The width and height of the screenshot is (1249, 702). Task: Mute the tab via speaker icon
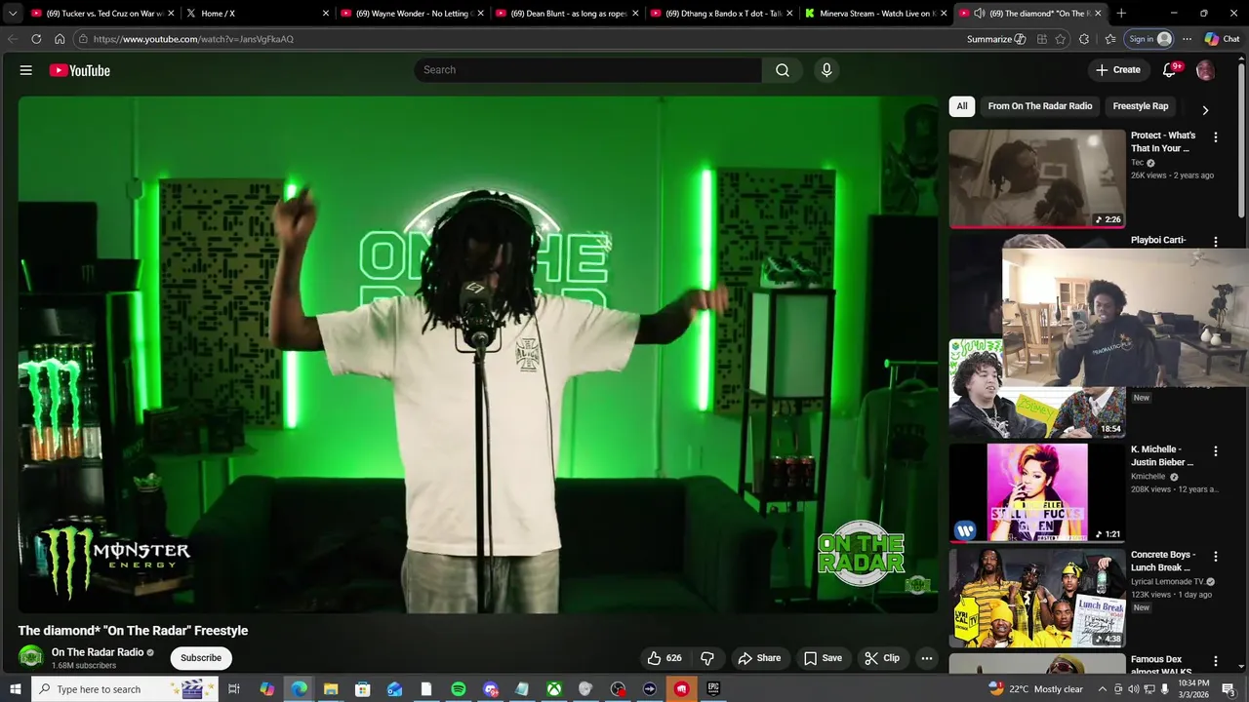979,14
